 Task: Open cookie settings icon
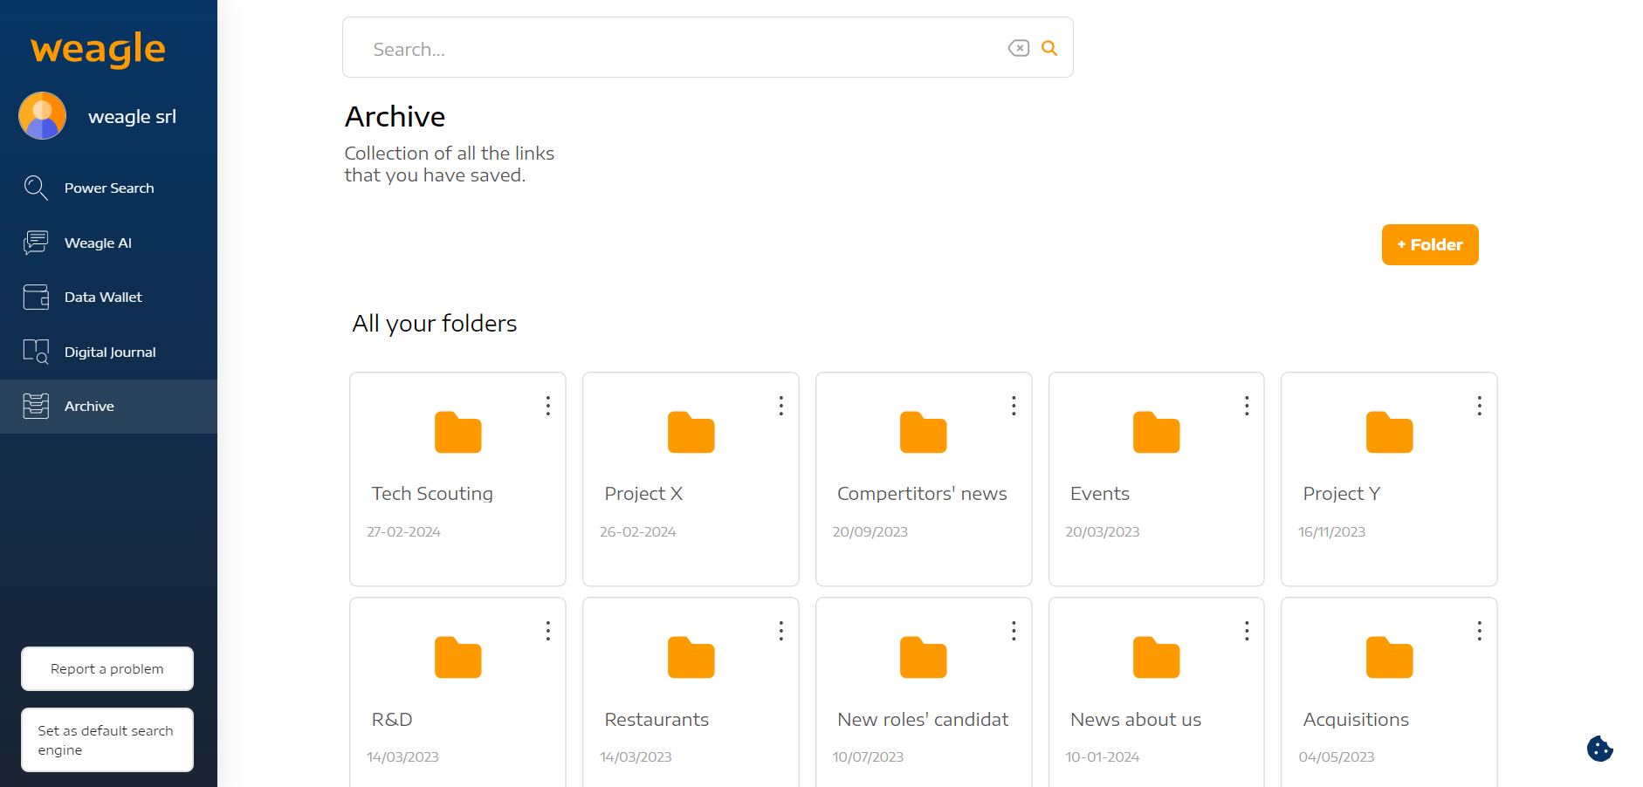point(1599,749)
